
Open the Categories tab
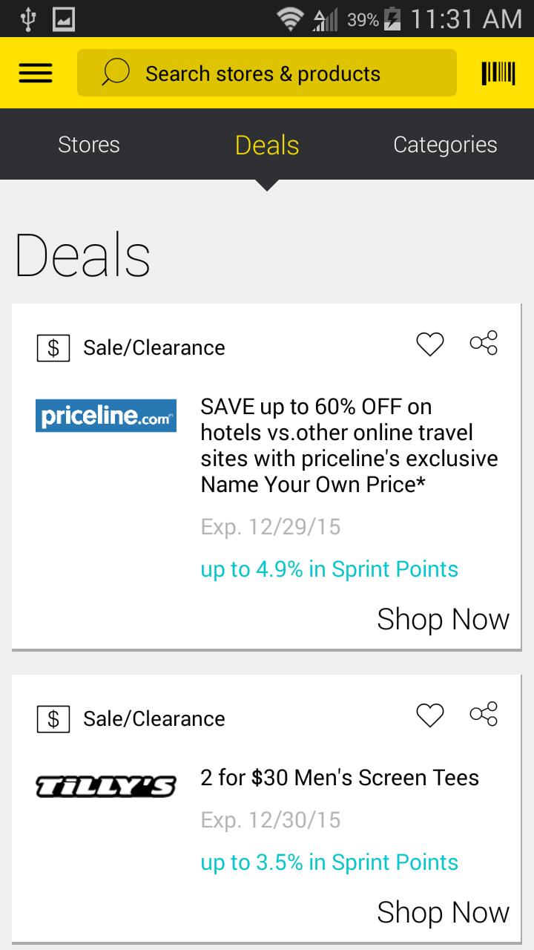[x=445, y=145]
